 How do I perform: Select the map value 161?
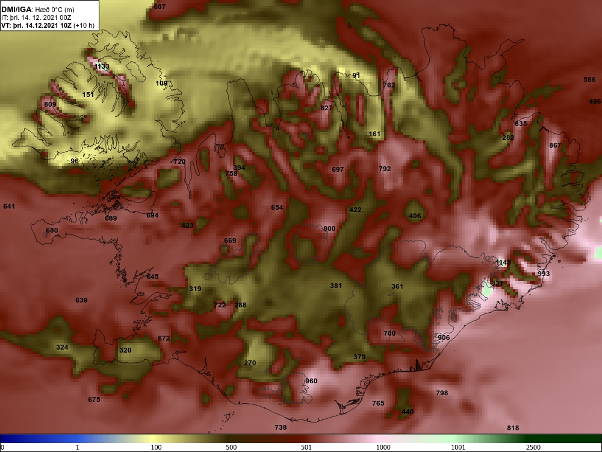point(374,134)
